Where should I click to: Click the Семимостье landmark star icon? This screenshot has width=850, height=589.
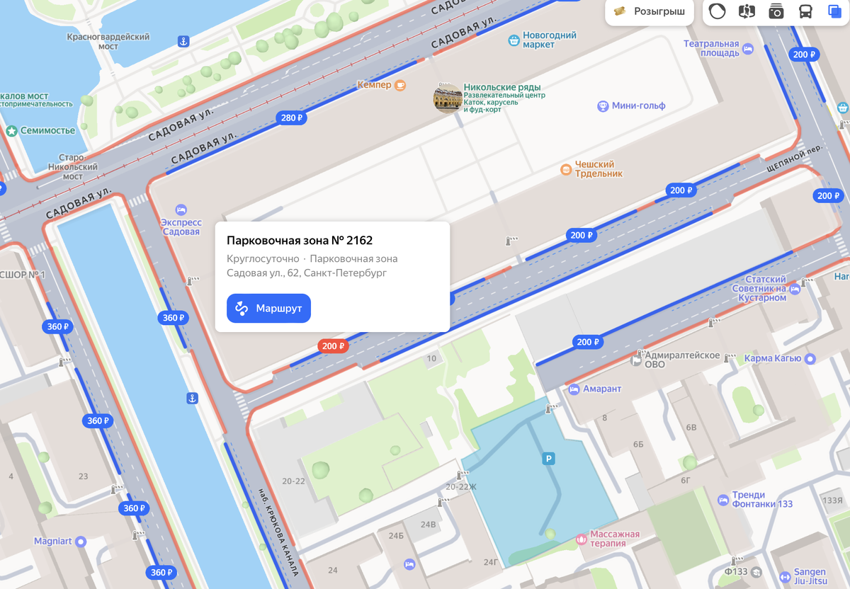coord(11,131)
